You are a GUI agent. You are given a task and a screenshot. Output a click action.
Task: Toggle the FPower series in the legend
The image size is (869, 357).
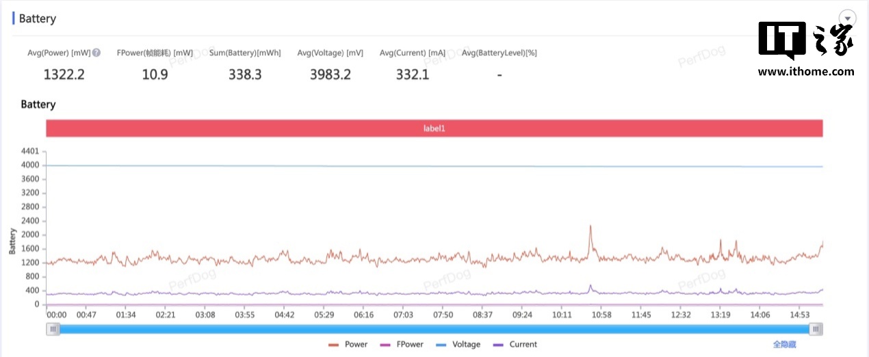tap(402, 345)
